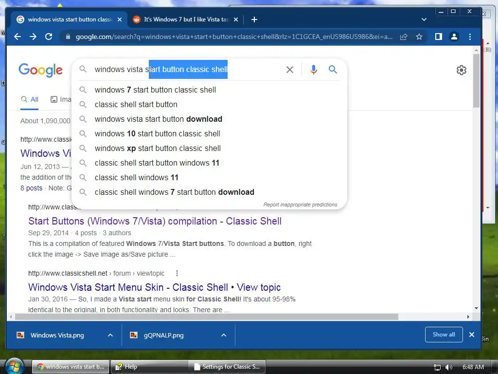498x374 pixels.
Task: Share this page using the share icon
Action: coord(404,37)
